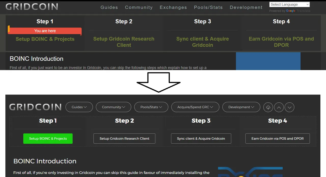This screenshot has width=326, height=177.
Task: Open Exchanges in the old navigation
Action: coord(173,7)
